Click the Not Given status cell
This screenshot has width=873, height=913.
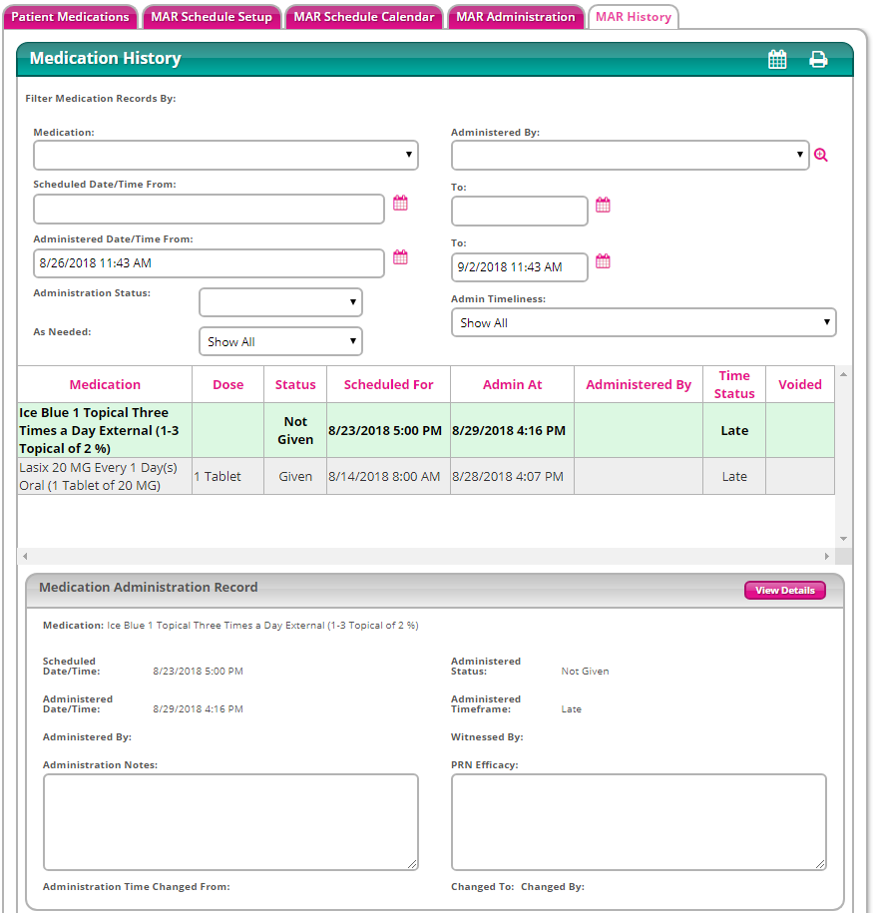(295, 430)
